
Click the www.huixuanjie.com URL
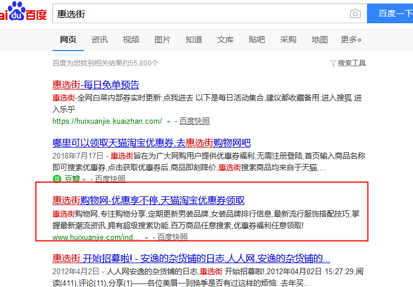tap(96, 238)
